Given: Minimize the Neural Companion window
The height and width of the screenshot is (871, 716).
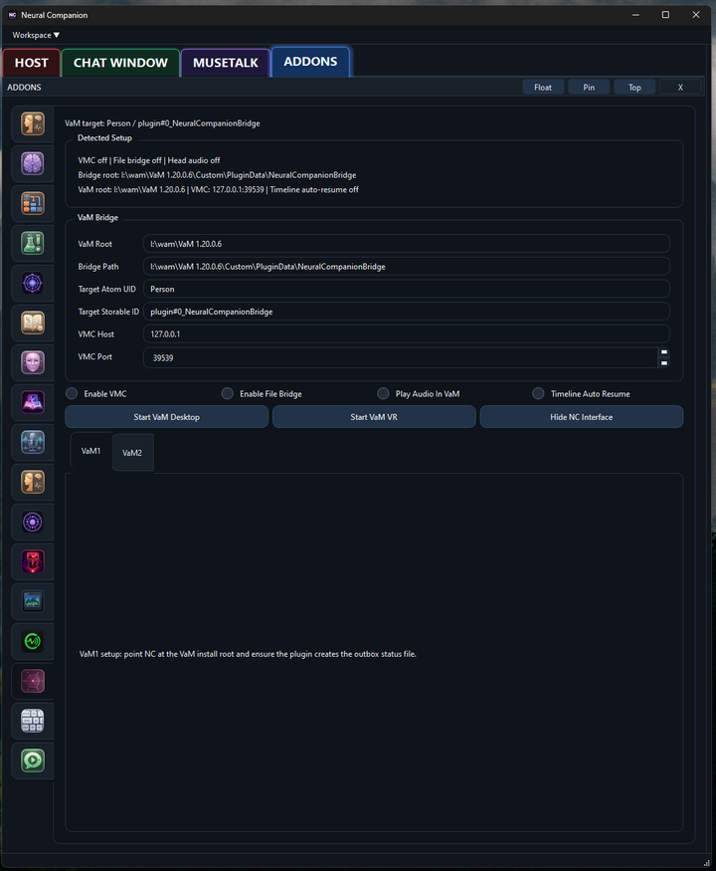Looking at the screenshot, I should (x=635, y=15).
